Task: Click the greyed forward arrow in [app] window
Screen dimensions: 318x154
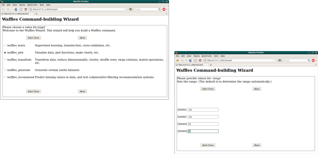Action: (x=8, y=9)
